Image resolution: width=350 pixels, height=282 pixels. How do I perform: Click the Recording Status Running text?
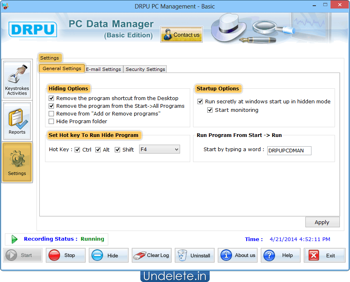(64, 239)
